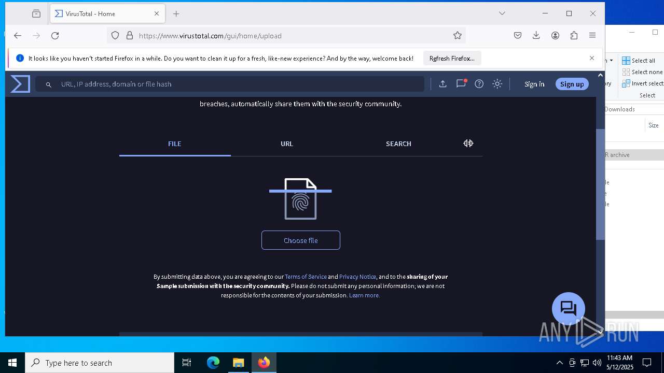Click the Choose file button
This screenshot has height=373, width=664.
coord(301,240)
